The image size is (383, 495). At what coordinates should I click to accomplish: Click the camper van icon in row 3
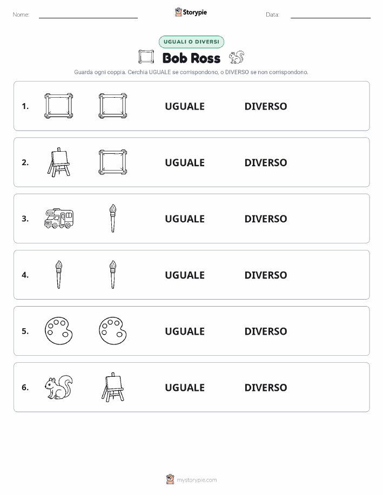(x=59, y=219)
